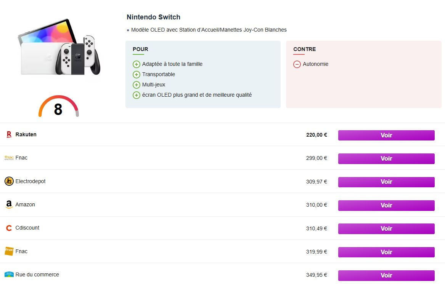Click the Amazon logo icon
The image size is (445, 284).
[x=9, y=204]
